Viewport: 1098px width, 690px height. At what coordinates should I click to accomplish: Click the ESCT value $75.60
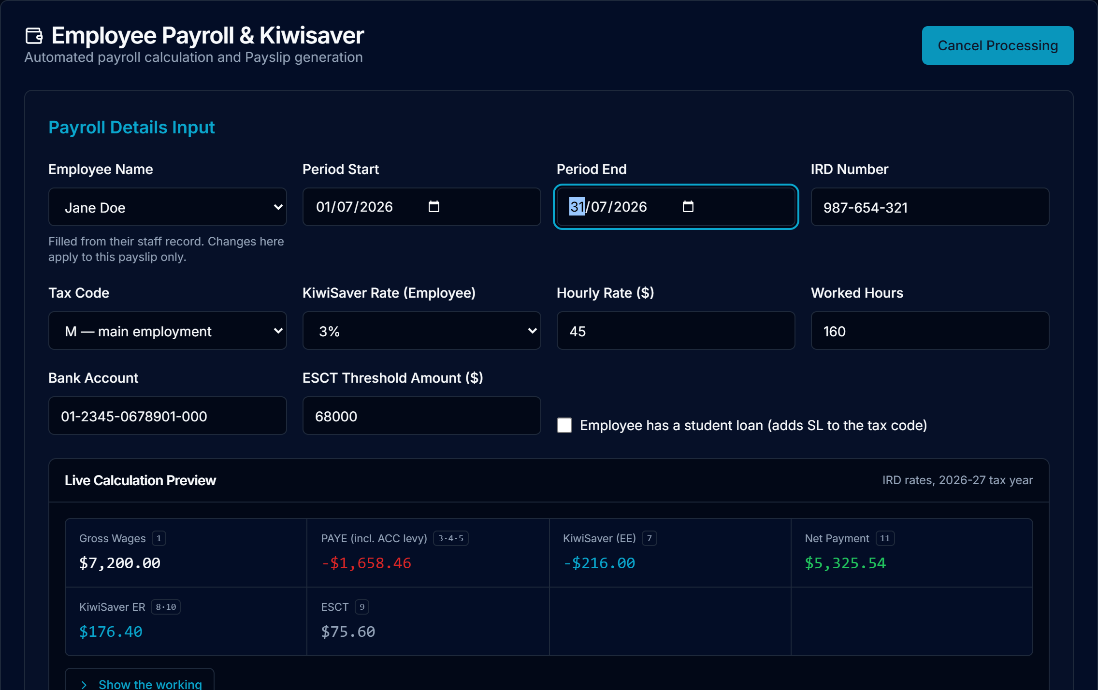[348, 632]
